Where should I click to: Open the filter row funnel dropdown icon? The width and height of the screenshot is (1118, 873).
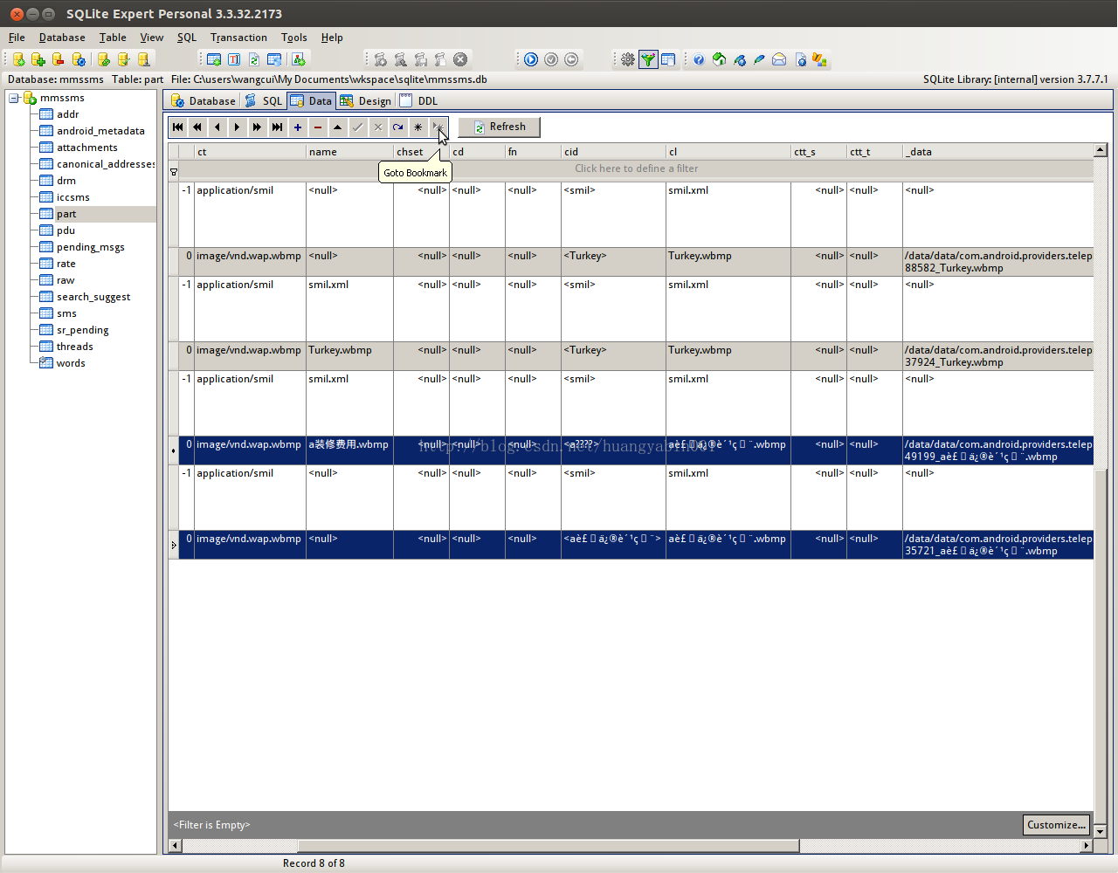tap(174, 172)
